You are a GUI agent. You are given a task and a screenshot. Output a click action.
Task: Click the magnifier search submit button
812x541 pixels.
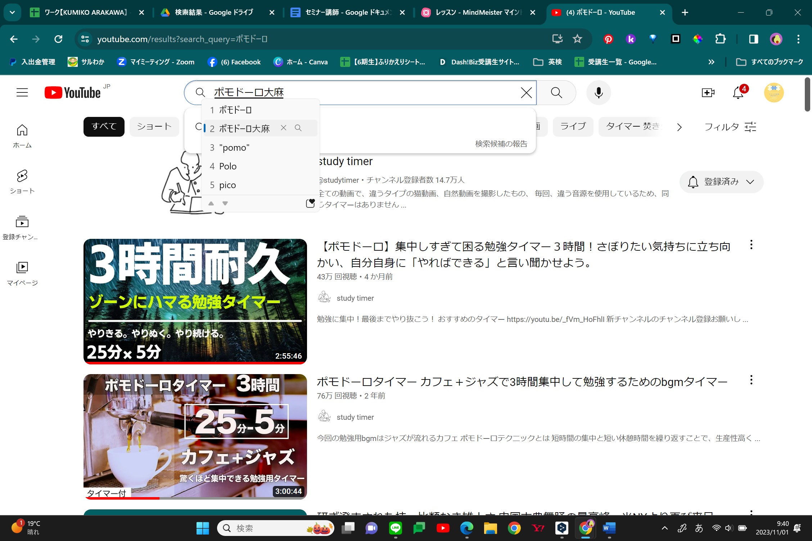pos(556,92)
